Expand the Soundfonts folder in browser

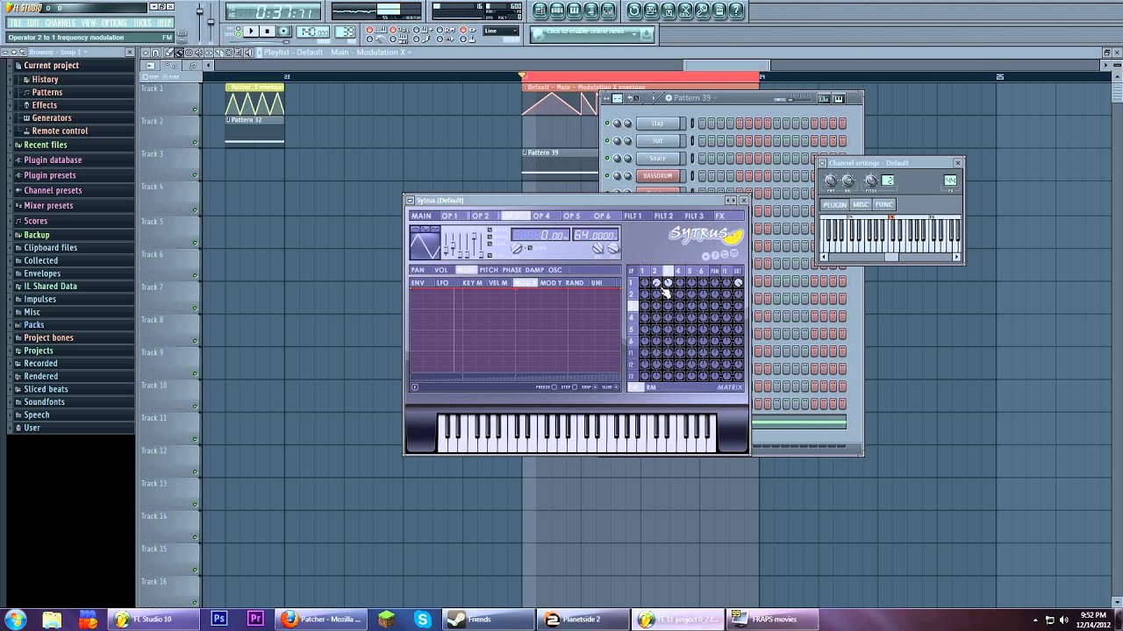point(44,401)
